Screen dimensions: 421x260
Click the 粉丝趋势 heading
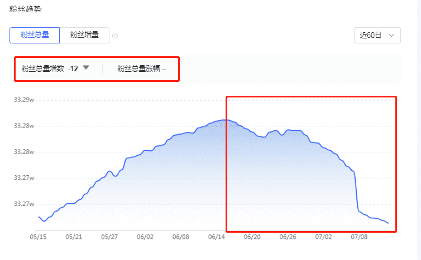point(26,9)
